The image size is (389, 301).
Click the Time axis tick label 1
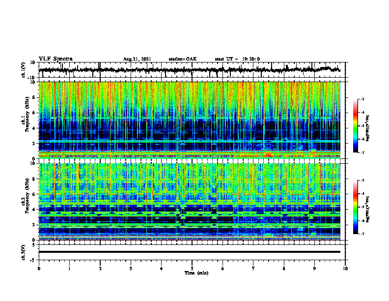point(69,269)
